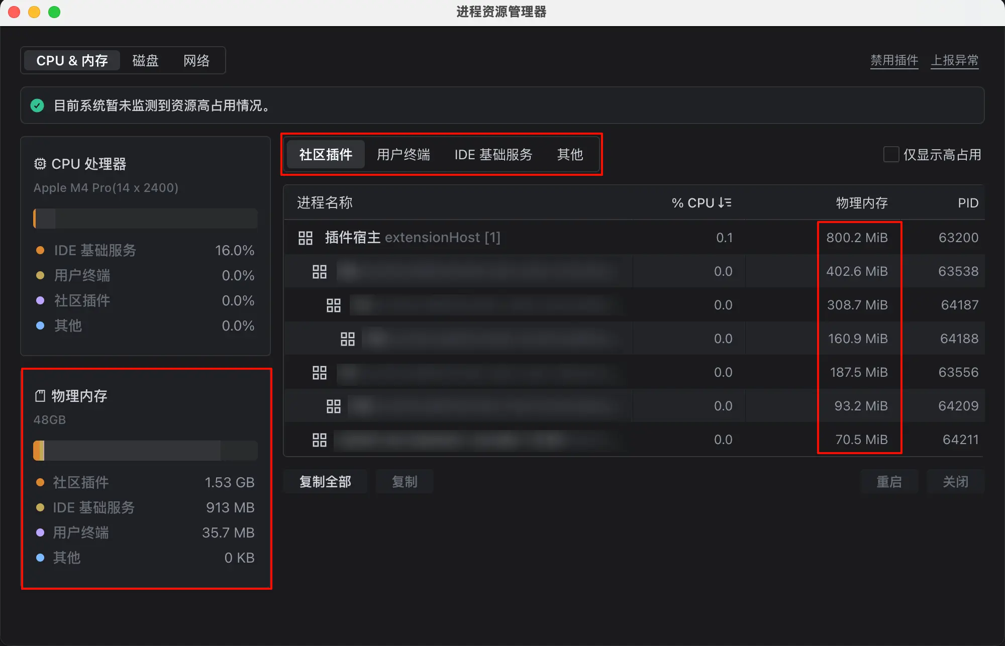Click the extensionHost plugin host grid icon
The image size is (1005, 646).
click(305, 238)
